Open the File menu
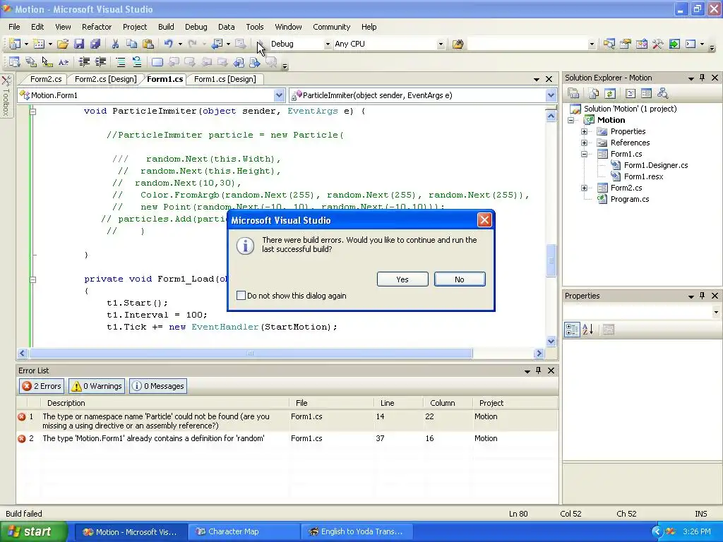The image size is (723, 542). 14,27
